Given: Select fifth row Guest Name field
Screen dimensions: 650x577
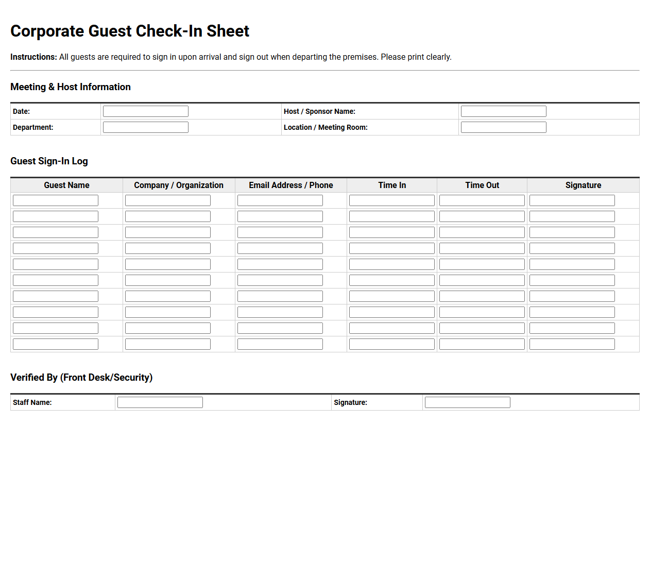Looking at the screenshot, I should click(56, 264).
